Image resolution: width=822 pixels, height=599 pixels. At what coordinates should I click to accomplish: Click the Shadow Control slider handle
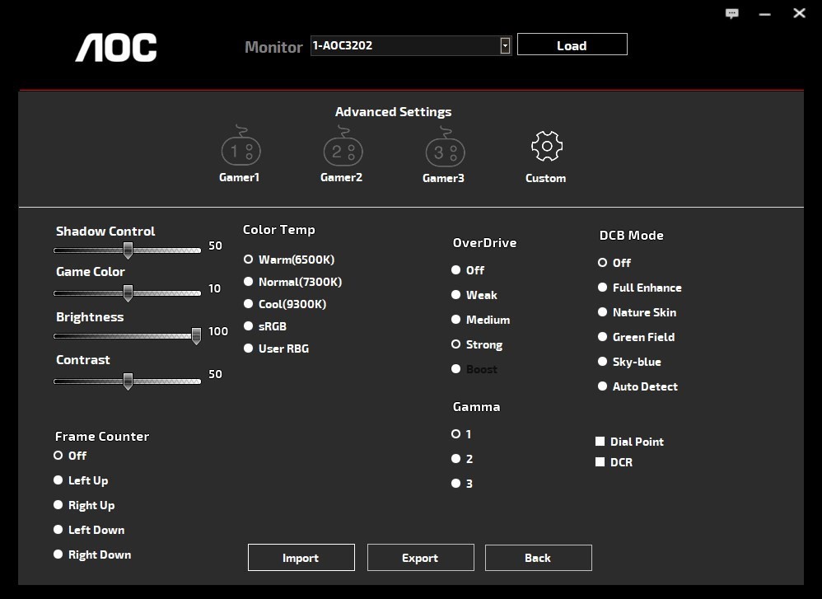(x=128, y=250)
